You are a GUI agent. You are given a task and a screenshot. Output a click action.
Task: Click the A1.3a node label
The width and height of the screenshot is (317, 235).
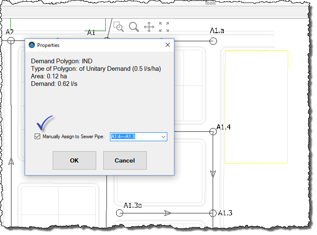point(133,205)
